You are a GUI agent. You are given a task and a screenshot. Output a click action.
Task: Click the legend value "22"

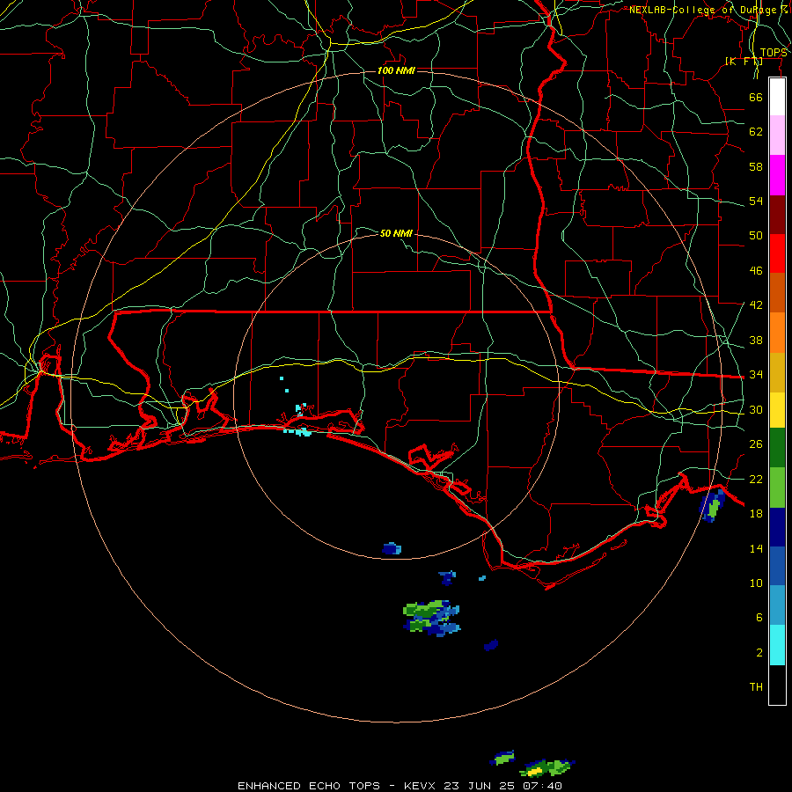[x=756, y=479]
